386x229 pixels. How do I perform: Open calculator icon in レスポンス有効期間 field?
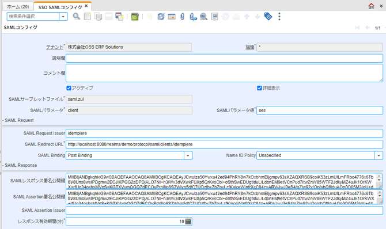(x=188, y=222)
